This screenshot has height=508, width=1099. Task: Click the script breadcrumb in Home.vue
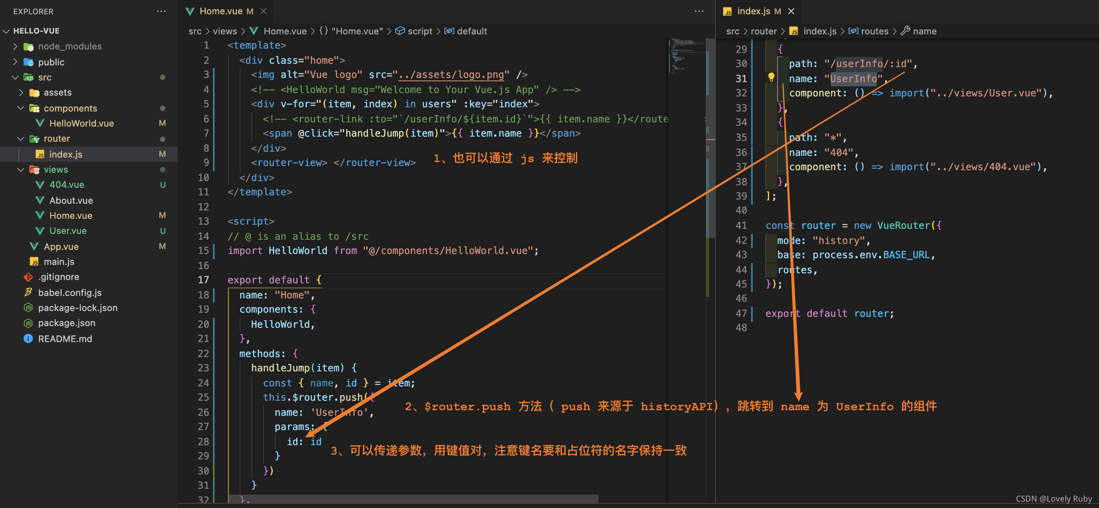pos(420,31)
